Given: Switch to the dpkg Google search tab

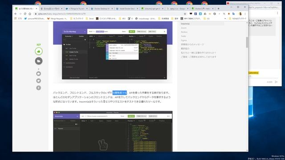Looking at the screenshot, I should [x=177, y=8].
